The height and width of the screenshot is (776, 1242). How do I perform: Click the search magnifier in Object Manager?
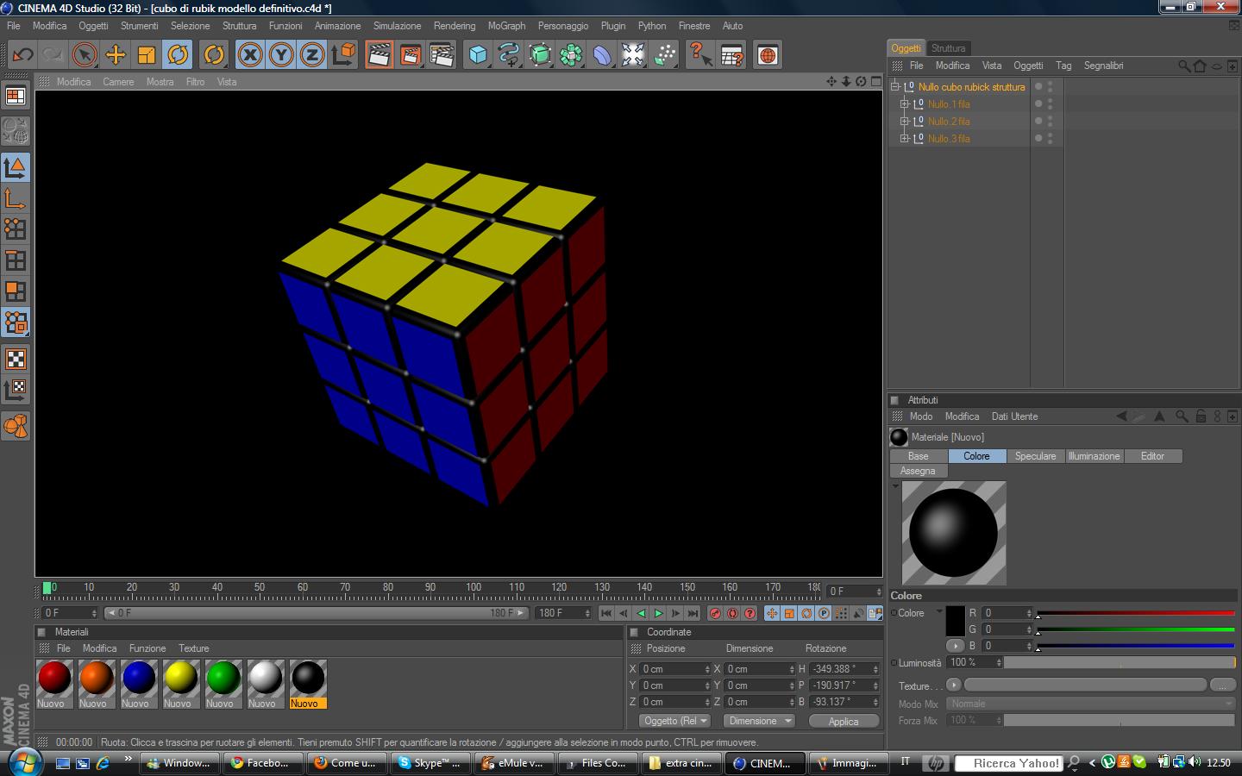click(x=1184, y=66)
